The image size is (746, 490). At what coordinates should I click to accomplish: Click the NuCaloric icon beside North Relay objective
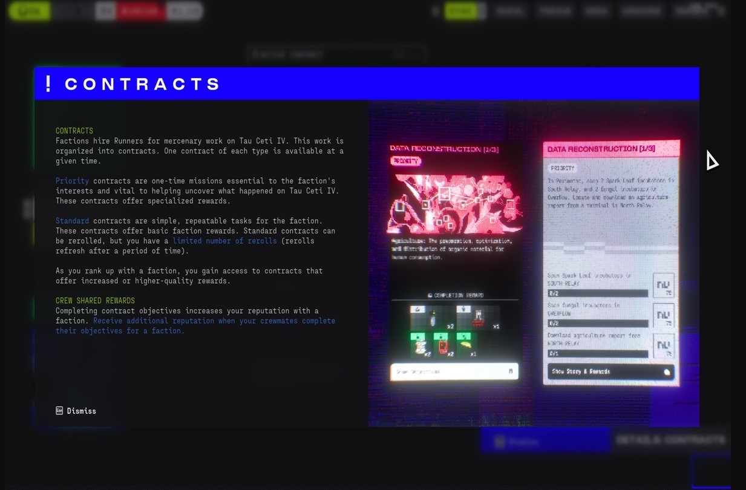coord(663,345)
